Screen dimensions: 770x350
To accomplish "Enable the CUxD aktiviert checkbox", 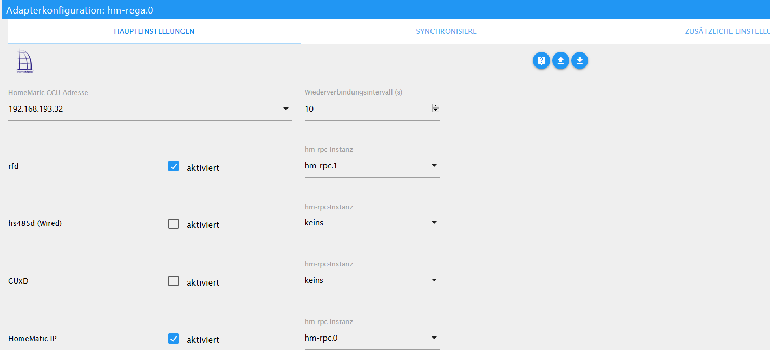I will tap(174, 281).
